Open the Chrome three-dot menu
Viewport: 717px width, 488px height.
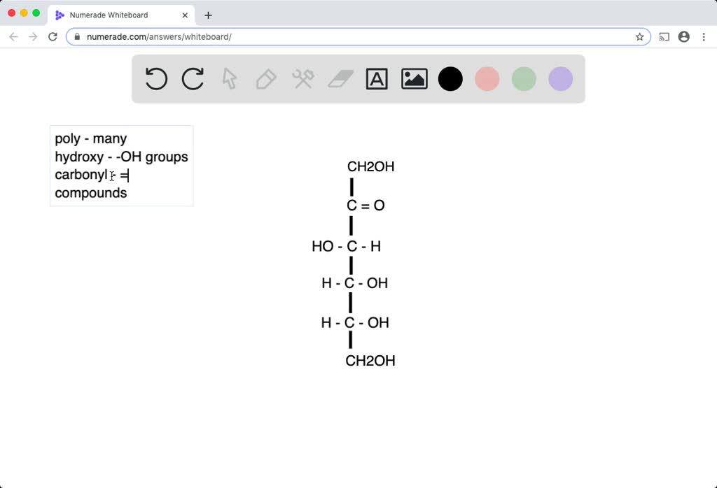point(704,37)
